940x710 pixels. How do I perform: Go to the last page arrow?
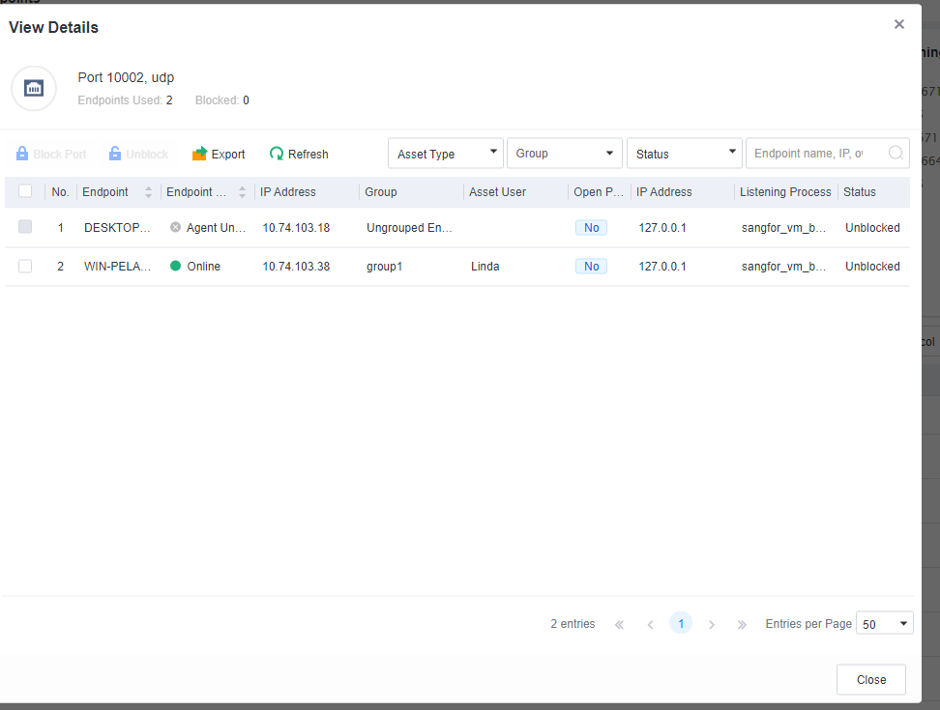click(x=742, y=624)
